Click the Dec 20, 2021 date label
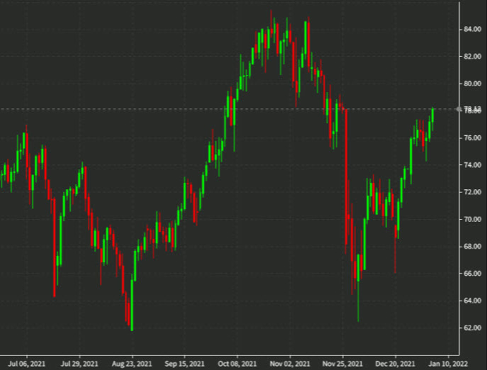This screenshot has width=487, height=370. tap(395, 364)
